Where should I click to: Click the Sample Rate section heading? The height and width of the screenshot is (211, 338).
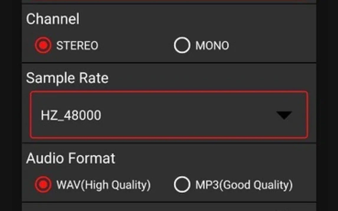pos(67,78)
